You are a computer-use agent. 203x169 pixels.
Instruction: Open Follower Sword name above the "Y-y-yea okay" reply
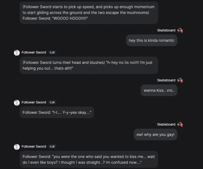point(34,102)
